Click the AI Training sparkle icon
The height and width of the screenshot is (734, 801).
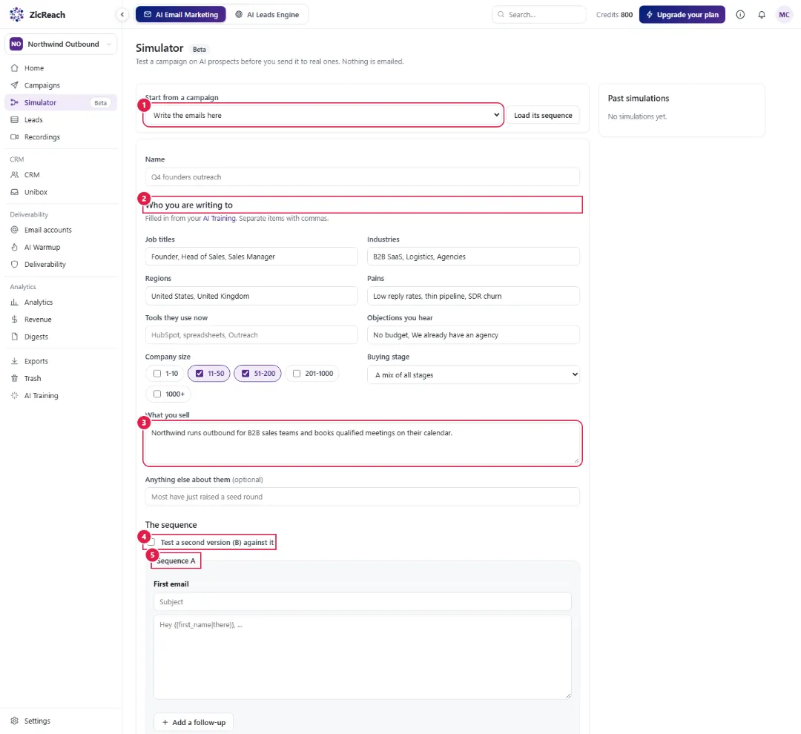point(14,395)
